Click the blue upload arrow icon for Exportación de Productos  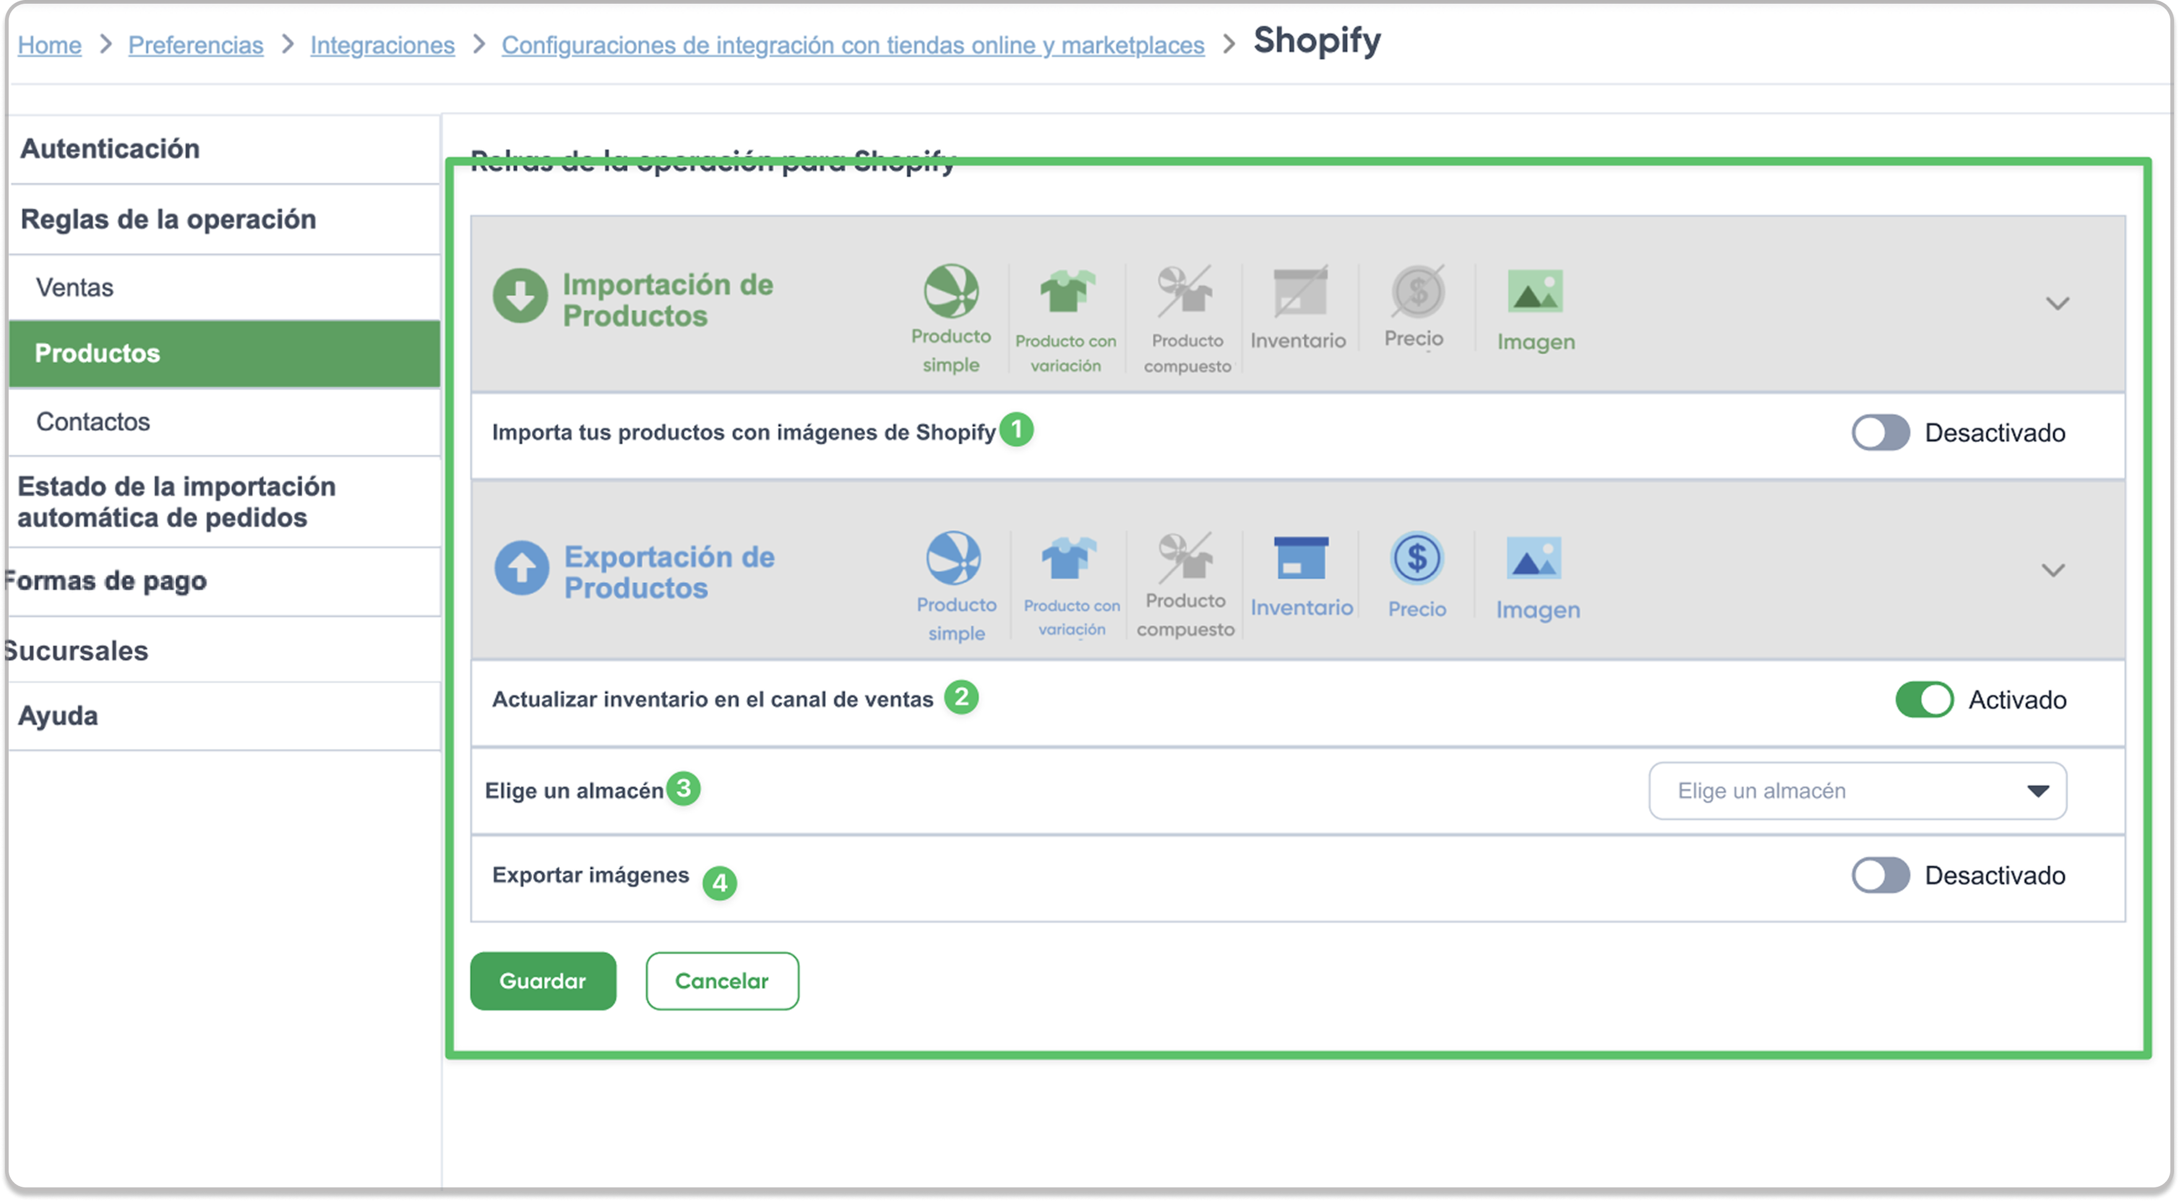(x=521, y=568)
